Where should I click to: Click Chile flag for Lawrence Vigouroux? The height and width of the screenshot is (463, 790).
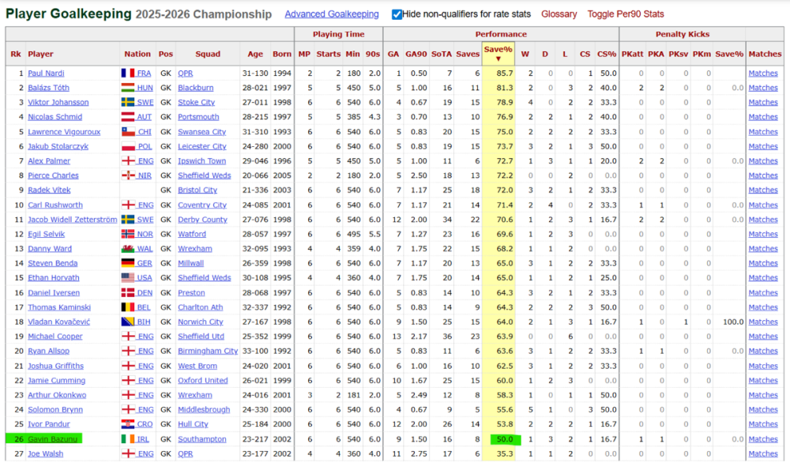128,132
